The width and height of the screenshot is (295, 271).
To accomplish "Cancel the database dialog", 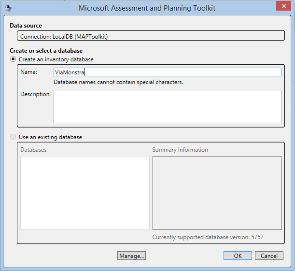I will [269, 256].
